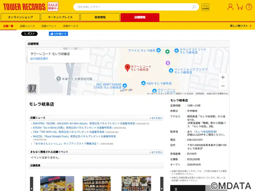This screenshot has height=191, width=255.
Task: Open the middle CD shelves photo thumbnail
Action: (x=97, y=184)
